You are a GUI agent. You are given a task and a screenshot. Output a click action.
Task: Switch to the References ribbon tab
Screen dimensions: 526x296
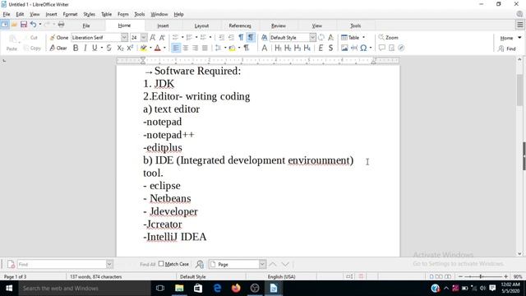[240, 25]
